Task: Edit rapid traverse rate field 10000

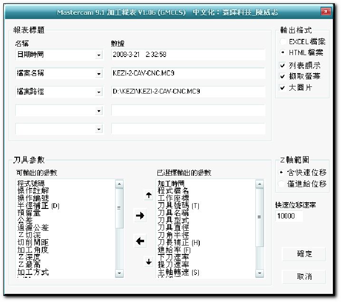Action: click(x=289, y=216)
